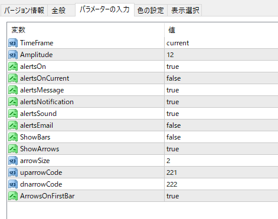The image size is (278, 219).
Task: Click the boolean icon beside alertsEmail
Action: click(x=13, y=125)
